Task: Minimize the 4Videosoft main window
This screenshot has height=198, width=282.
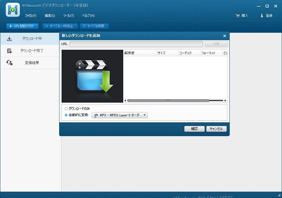Action: pyautogui.click(x=258, y=6)
